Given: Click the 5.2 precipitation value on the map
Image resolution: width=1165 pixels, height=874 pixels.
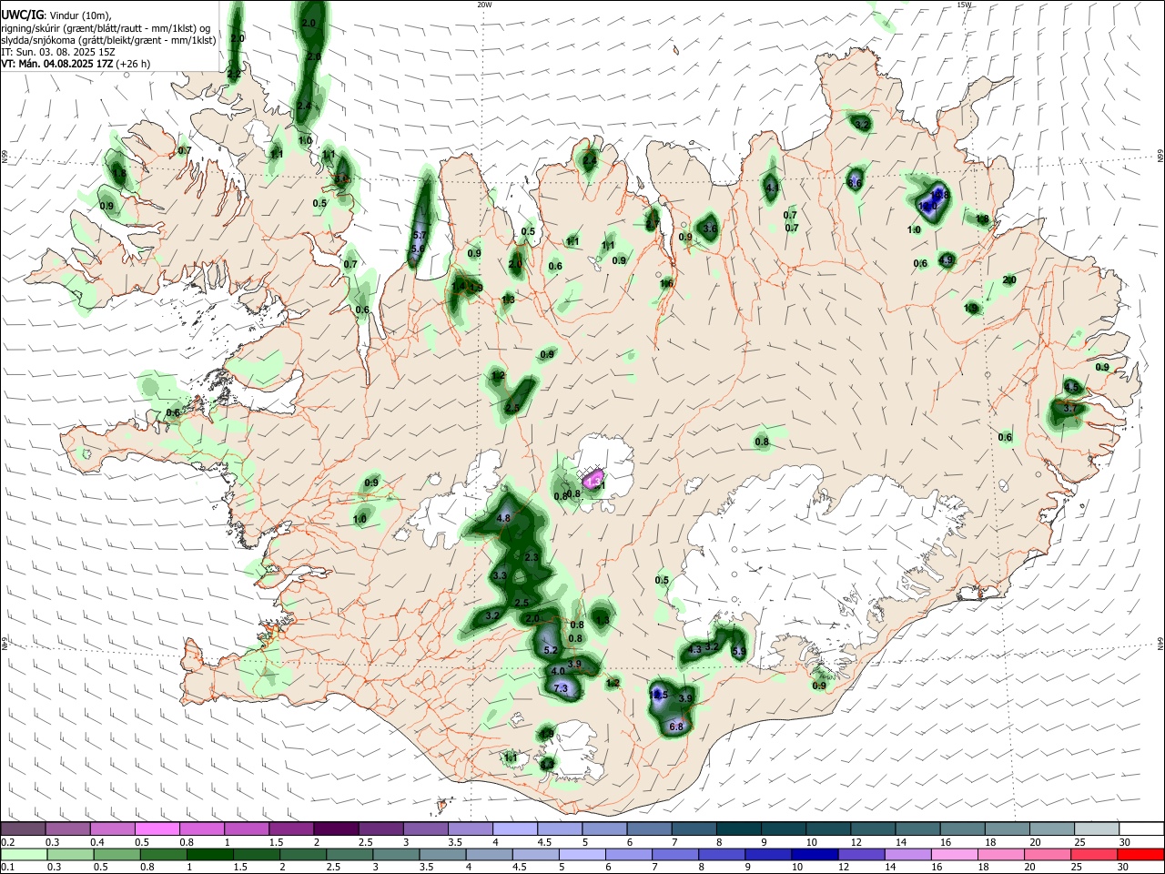Looking at the screenshot, I should click(550, 650).
